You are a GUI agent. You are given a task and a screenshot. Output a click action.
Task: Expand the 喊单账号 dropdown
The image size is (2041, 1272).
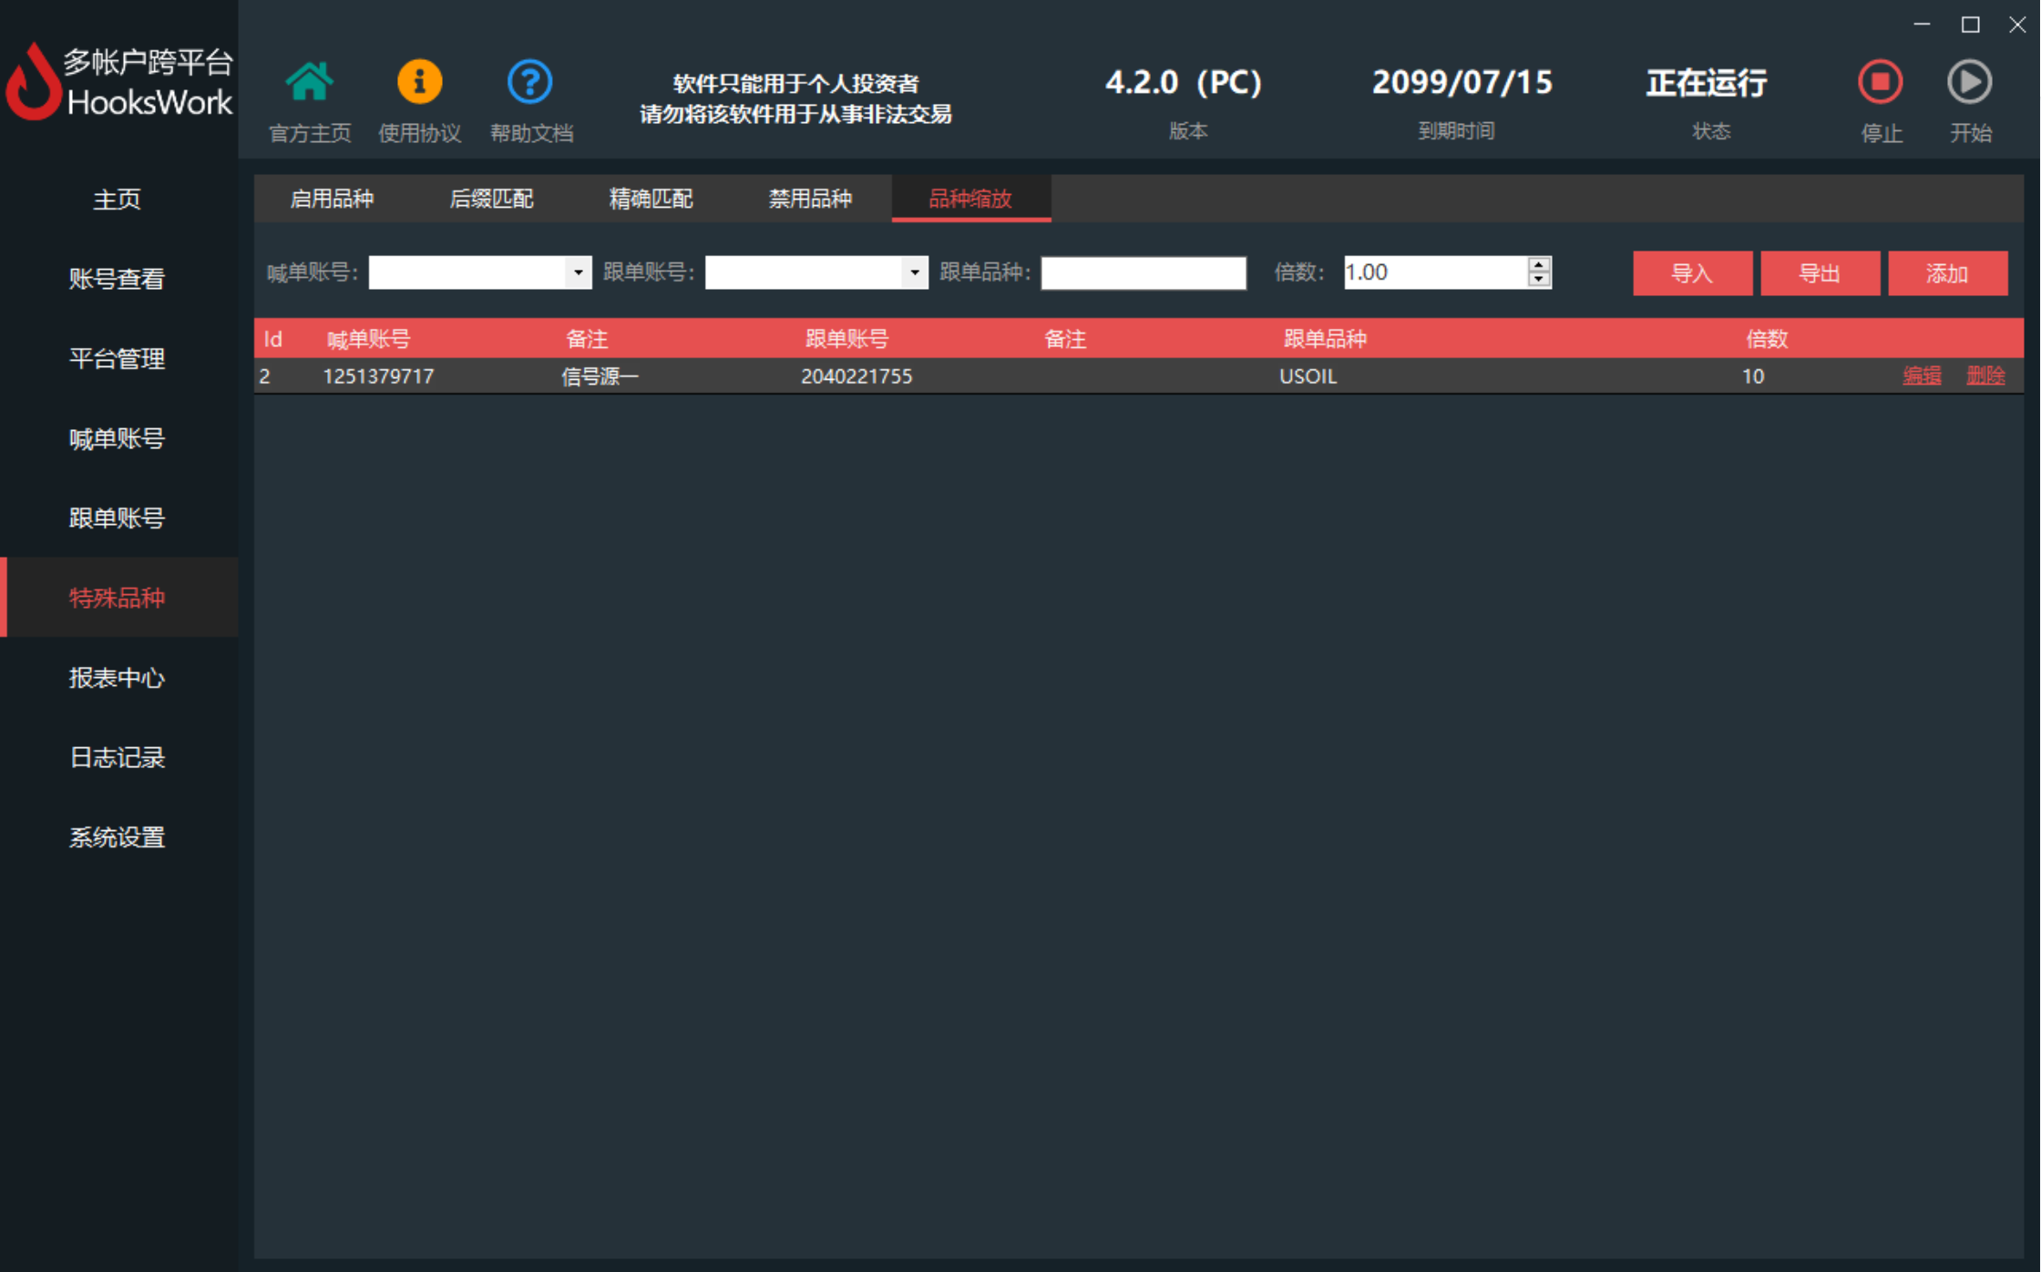[x=578, y=272]
